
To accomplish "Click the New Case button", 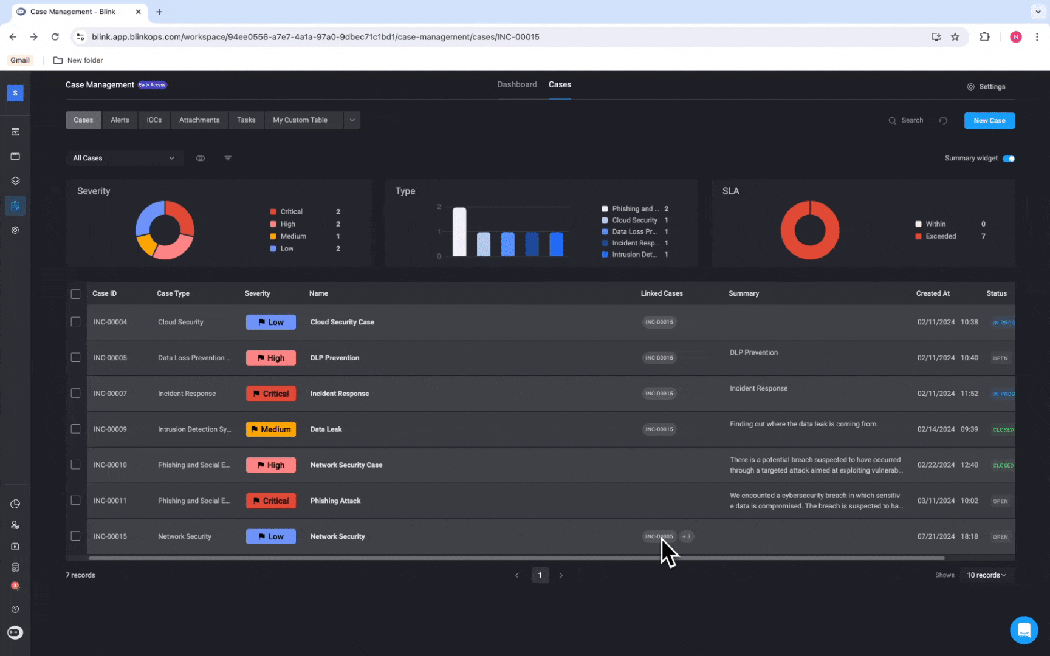I will click(989, 120).
